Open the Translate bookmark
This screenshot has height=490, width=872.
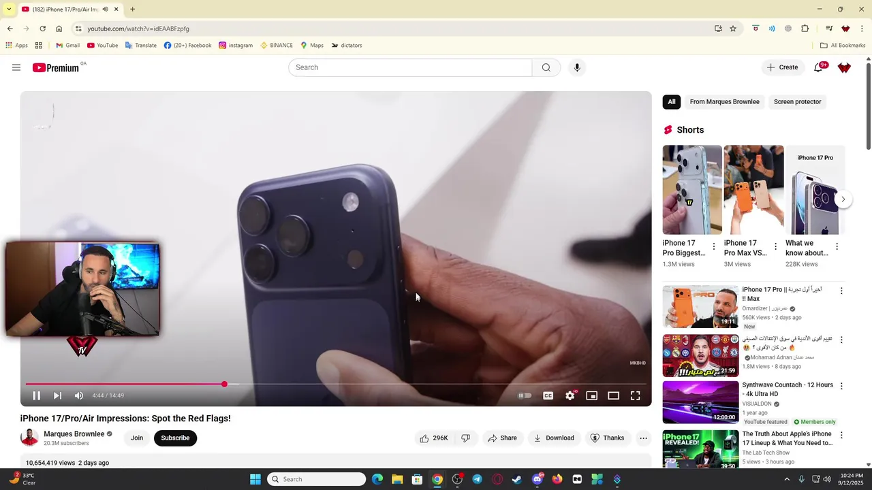point(140,46)
